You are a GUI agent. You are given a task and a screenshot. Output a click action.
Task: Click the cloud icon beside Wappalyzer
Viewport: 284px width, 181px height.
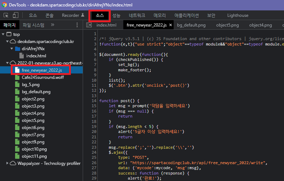coord(13,163)
